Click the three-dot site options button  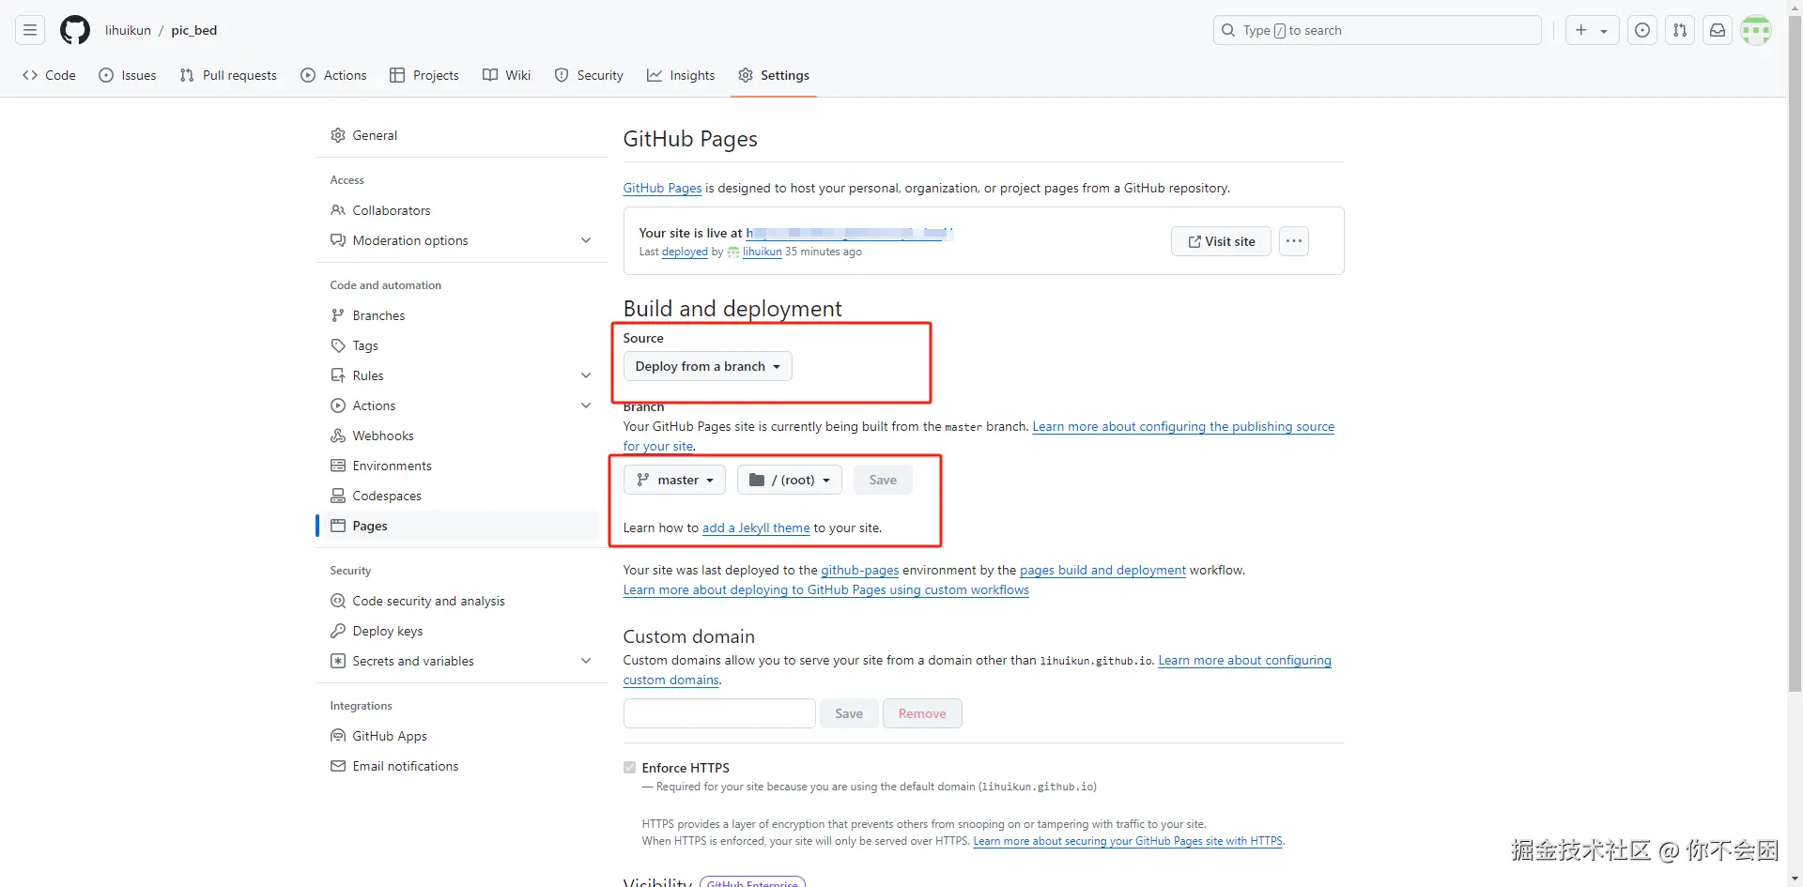[1294, 241]
